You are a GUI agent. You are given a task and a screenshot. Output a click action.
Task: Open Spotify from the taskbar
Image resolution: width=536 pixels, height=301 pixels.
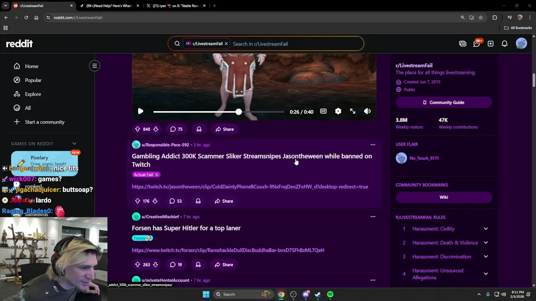coord(330,294)
